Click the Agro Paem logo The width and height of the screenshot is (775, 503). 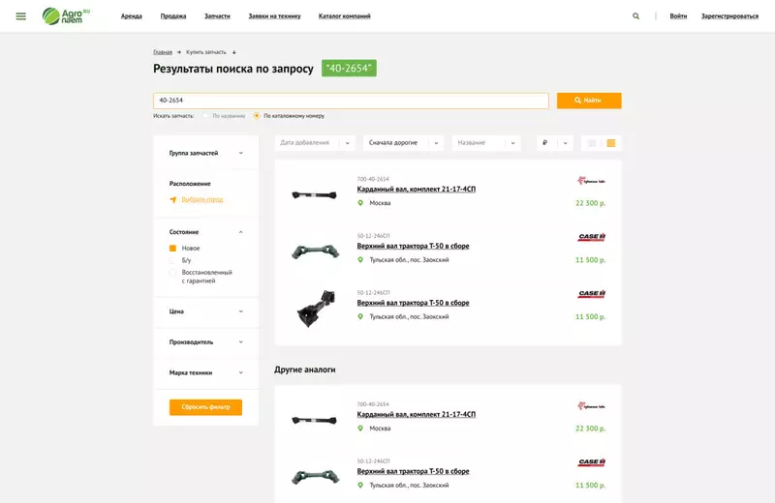(x=65, y=16)
